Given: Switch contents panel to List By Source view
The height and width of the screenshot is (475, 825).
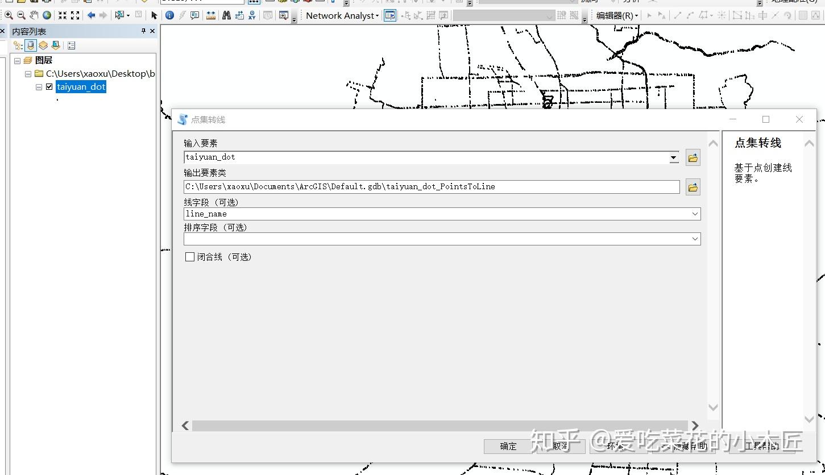Looking at the screenshot, I should coord(31,45).
